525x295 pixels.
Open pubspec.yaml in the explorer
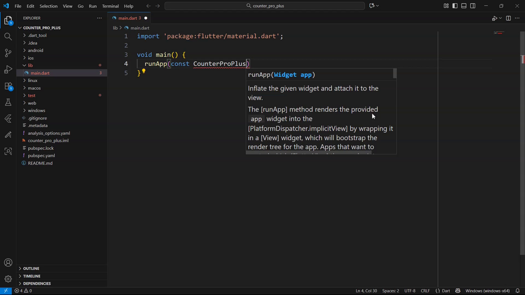tap(41, 156)
